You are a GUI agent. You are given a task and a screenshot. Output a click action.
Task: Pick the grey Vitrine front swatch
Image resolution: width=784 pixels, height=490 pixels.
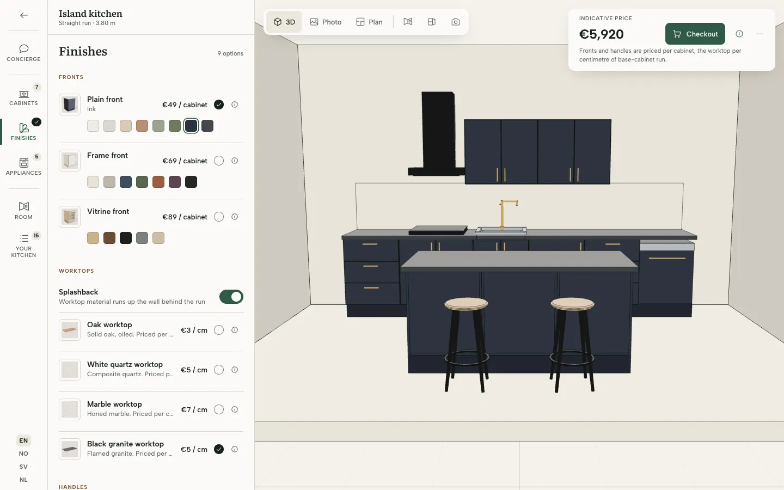(x=142, y=238)
